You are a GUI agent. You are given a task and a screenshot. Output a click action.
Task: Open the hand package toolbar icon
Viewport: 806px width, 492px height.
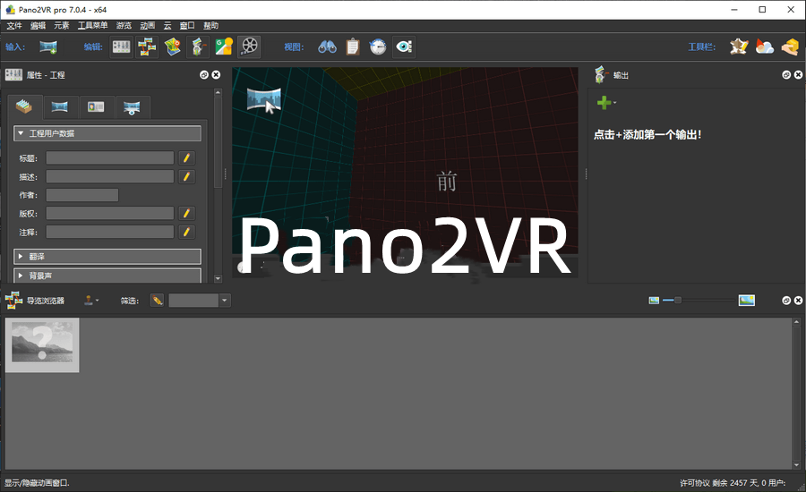point(790,47)
